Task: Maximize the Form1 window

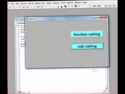Action: pyautogui.click(x=98, y=17)
